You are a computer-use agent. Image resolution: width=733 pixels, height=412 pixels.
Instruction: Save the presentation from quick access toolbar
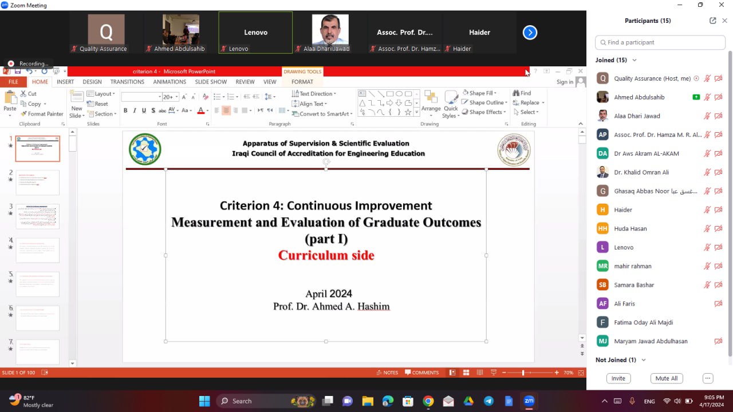tap(18, 72)
